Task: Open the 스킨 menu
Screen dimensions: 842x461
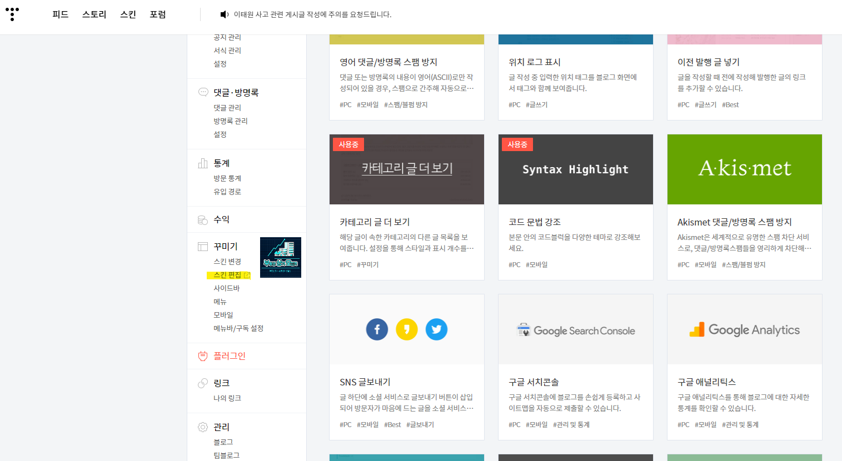Action: 128,14
